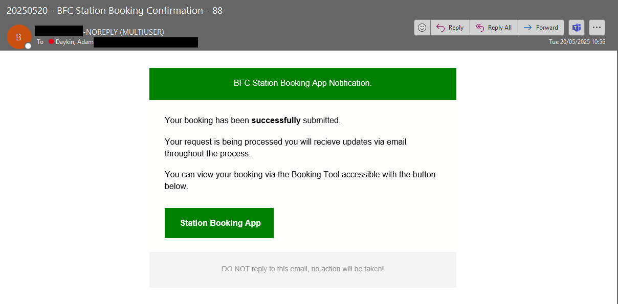Click the bold word successfully in the body
This screenshot has width=618, height=304.
click(276, 121)
